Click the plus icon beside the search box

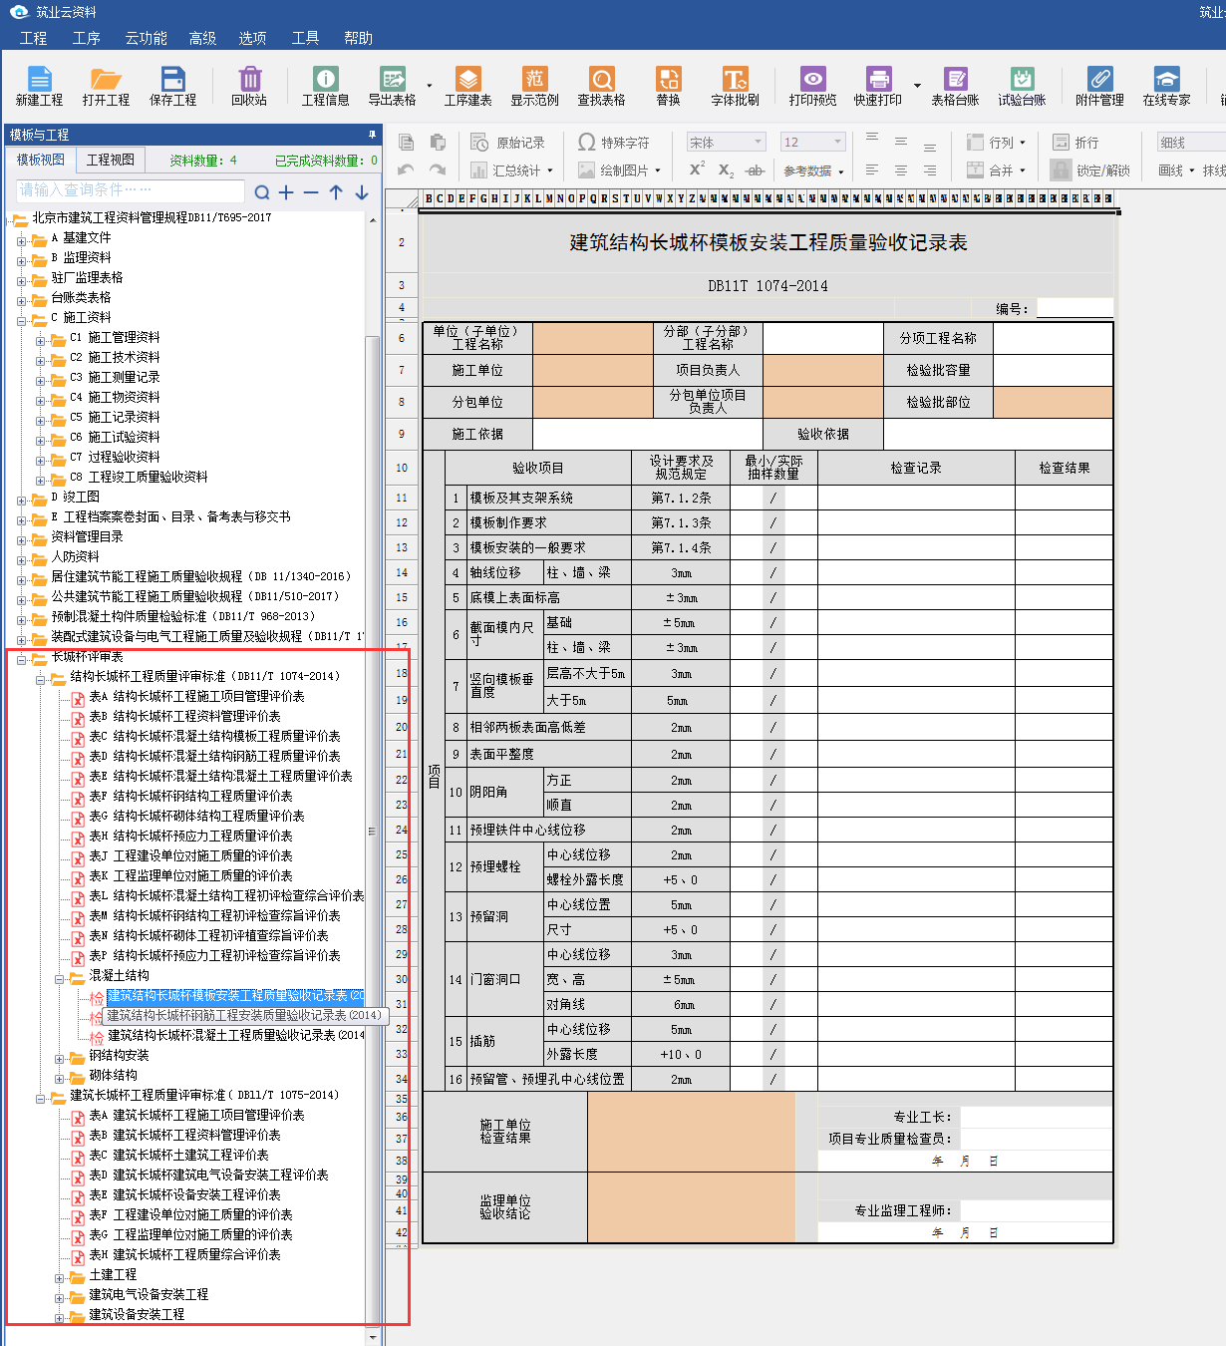(286, 192)
